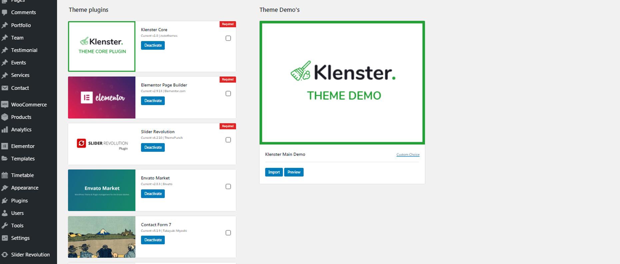Open the Custom Choice link

408,155
